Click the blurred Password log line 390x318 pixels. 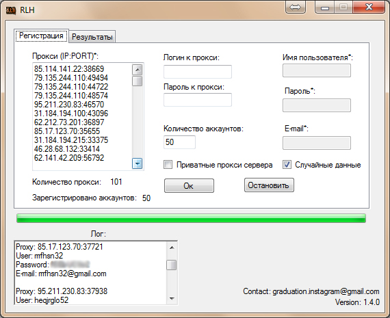point(53,265)
